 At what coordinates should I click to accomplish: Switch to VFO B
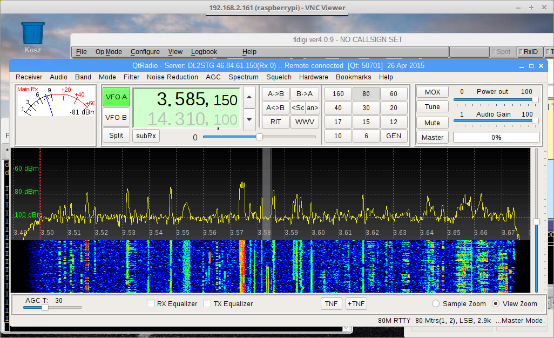pyautogui.click(x=116, y=117)
